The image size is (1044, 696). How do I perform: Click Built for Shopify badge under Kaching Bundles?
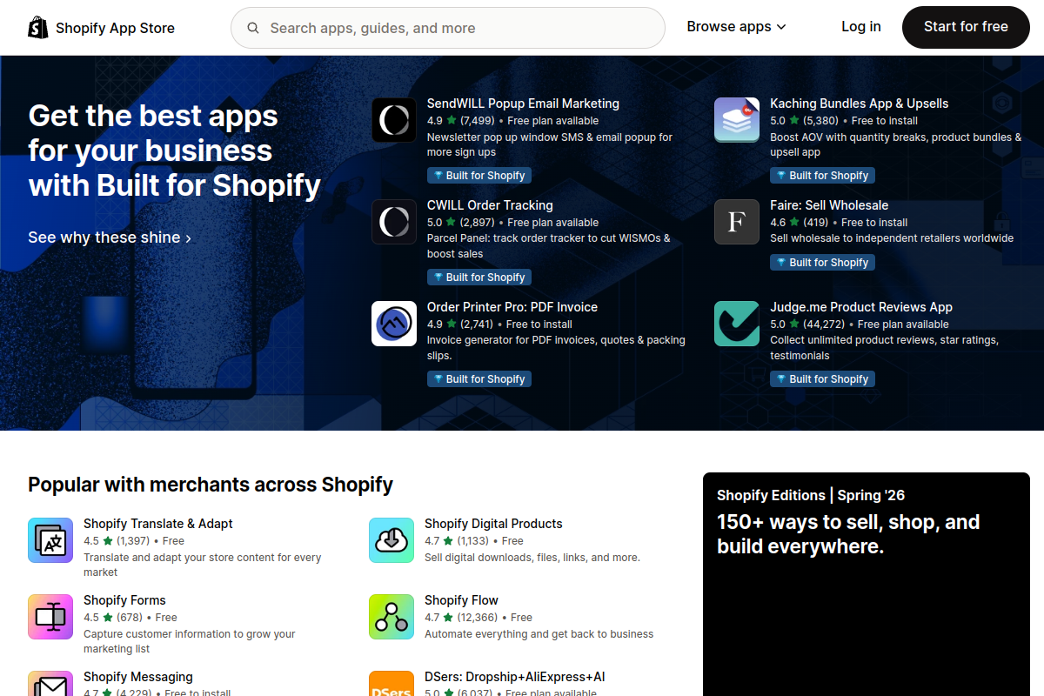click(822, 176)
